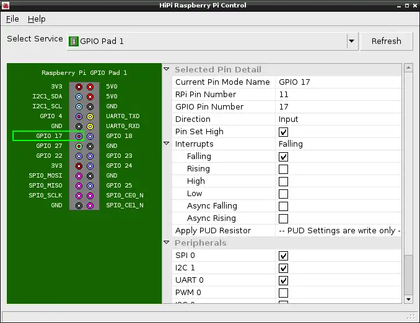Select the GPIO 18 pin circle
This screenshot has height=323, width=420.
point(90,136)
